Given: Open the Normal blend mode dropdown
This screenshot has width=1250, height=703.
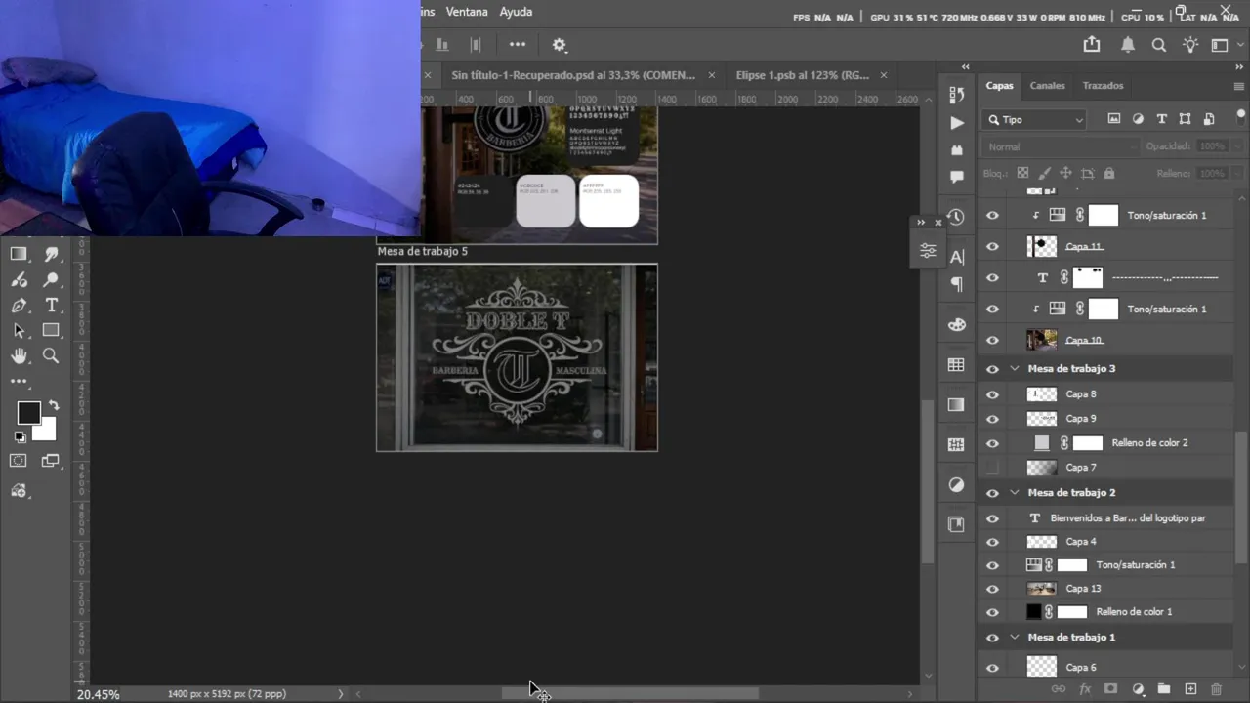Looking at the screenshot, I should pos(1061,146).
